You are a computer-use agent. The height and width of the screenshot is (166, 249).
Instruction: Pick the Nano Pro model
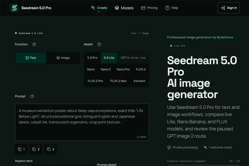pyautogui.click(x=123, y=70)
